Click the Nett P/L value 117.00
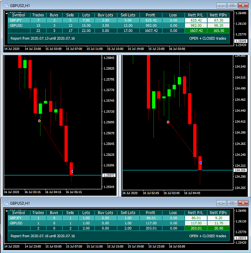Viewport: 251px width, 253px height. (x=196, y=223)
